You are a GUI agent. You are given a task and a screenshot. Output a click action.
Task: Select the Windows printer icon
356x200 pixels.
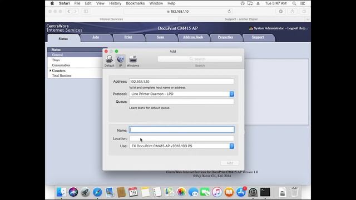133,61
